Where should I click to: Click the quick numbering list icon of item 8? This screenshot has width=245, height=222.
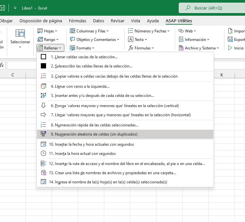pyautogui.click(x=43, y=125)
